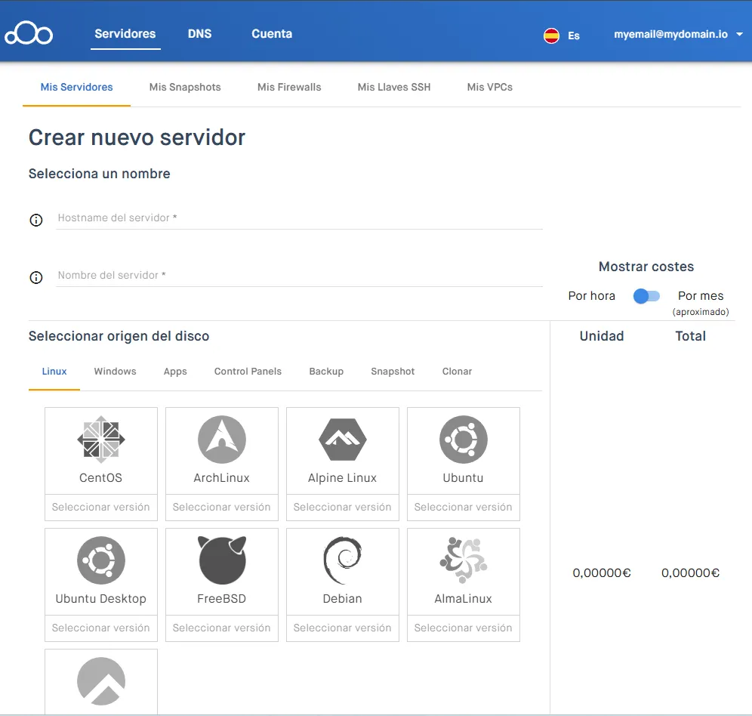The height and width of the screenshot is (716, 752).
Task: Open Ubuntu Desktop Seleccionar versión dropdown
Action: [100, 628]
